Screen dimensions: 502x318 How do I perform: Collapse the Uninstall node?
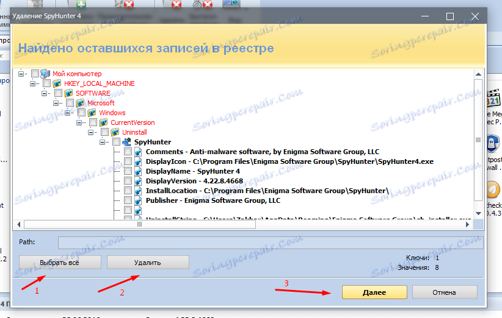coord(91,132)
